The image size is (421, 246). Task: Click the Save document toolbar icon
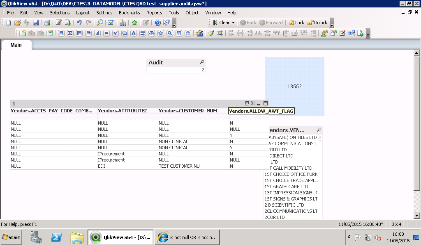tap(36, 23)
